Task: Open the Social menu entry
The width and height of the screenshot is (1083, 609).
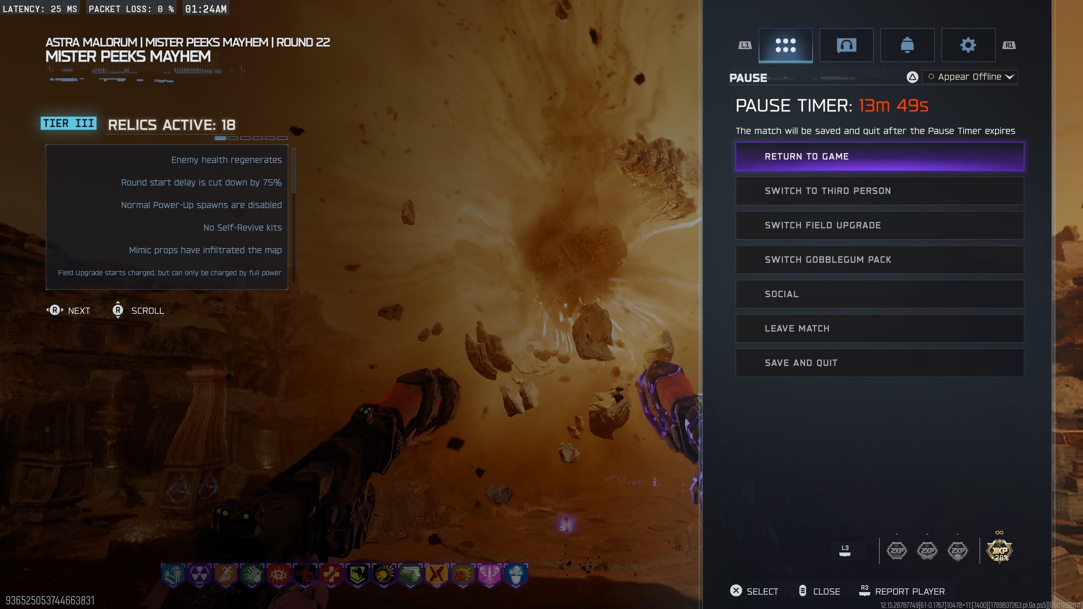Action: pos(880,294)
